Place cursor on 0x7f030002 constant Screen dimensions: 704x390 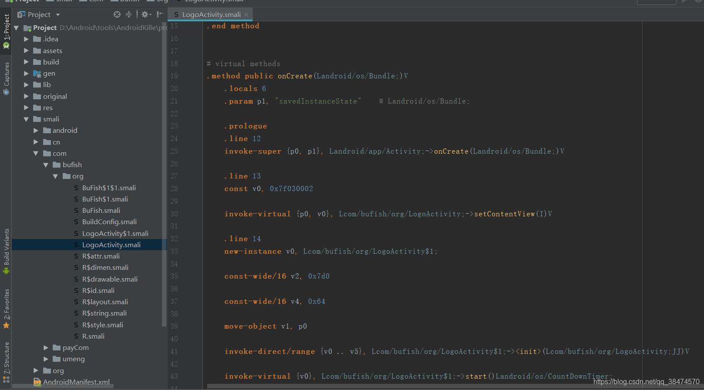coord(291,188)
